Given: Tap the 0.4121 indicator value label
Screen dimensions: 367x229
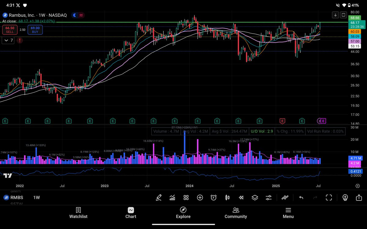Looking at the screenshot, I should point(355,172).
